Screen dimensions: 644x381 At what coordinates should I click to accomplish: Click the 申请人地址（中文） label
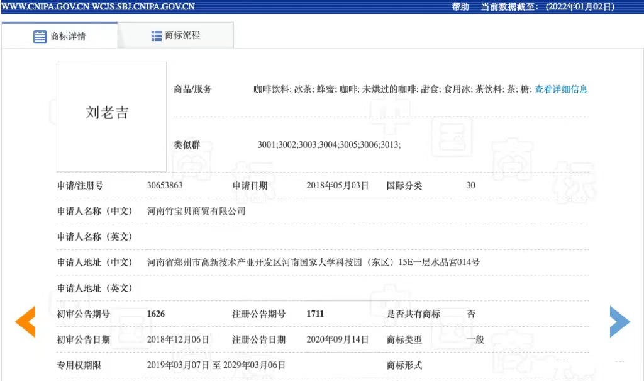coord(95,263)
